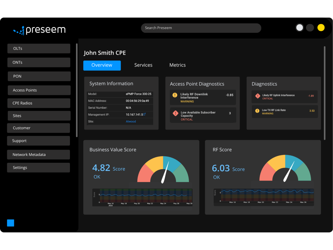This screenshot has height=250, width=333.
Task: Toggle the dark circle indicator top right
Action: [310, 27]
